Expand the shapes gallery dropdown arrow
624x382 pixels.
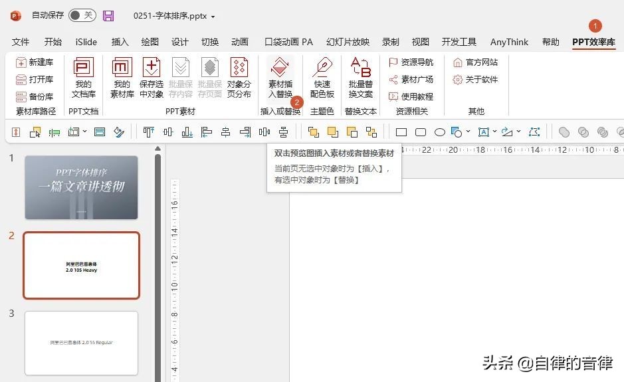[x=468, y=131]
